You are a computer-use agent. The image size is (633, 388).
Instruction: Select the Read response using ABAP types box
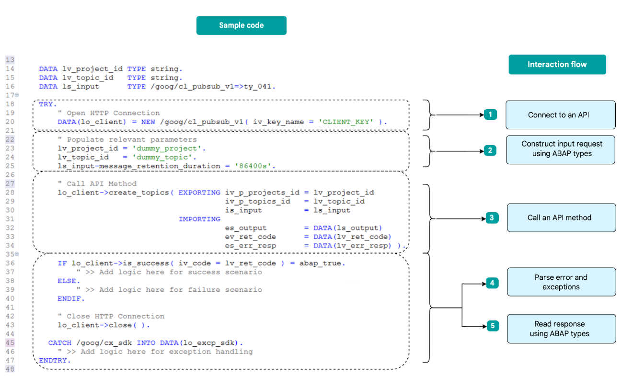point(560,329)
